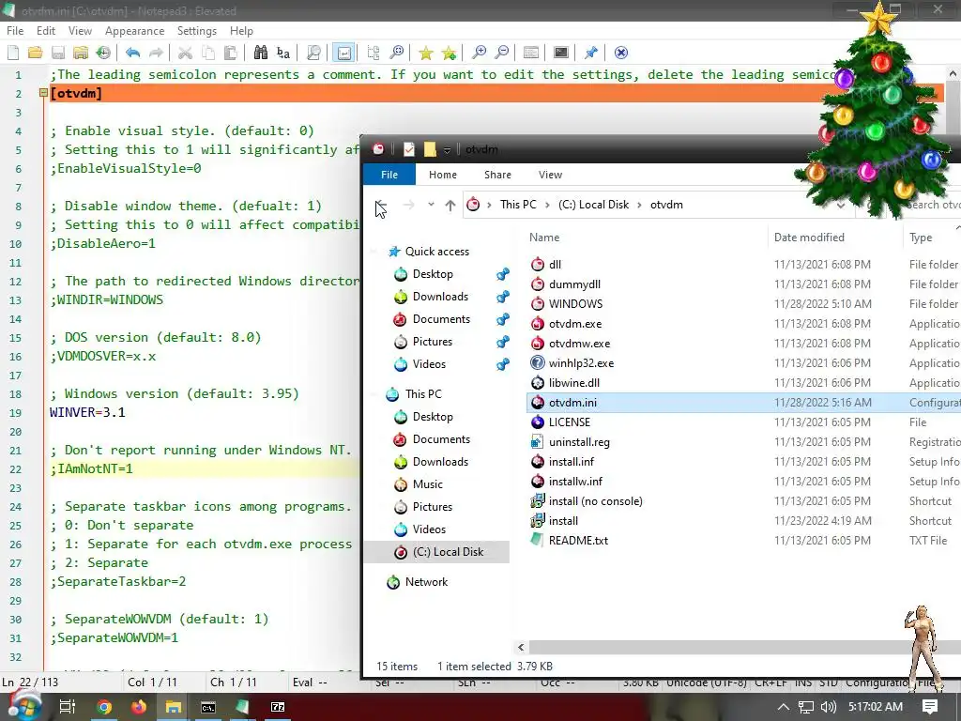Select Quick access in navigation pane
The width and height of the screenshot is (961, 721).
pyautogui.click(x=437, y=252)
